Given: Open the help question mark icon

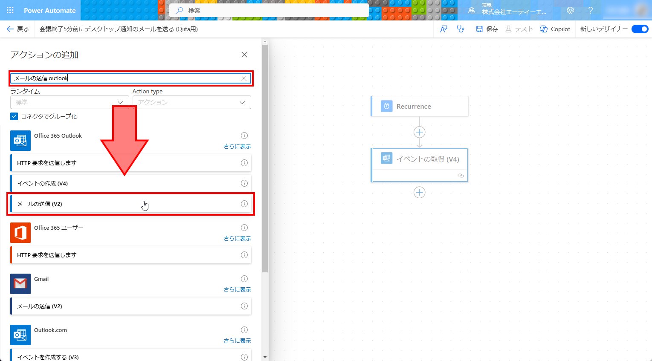Looking at the screenshot, I should click(591, 10).
